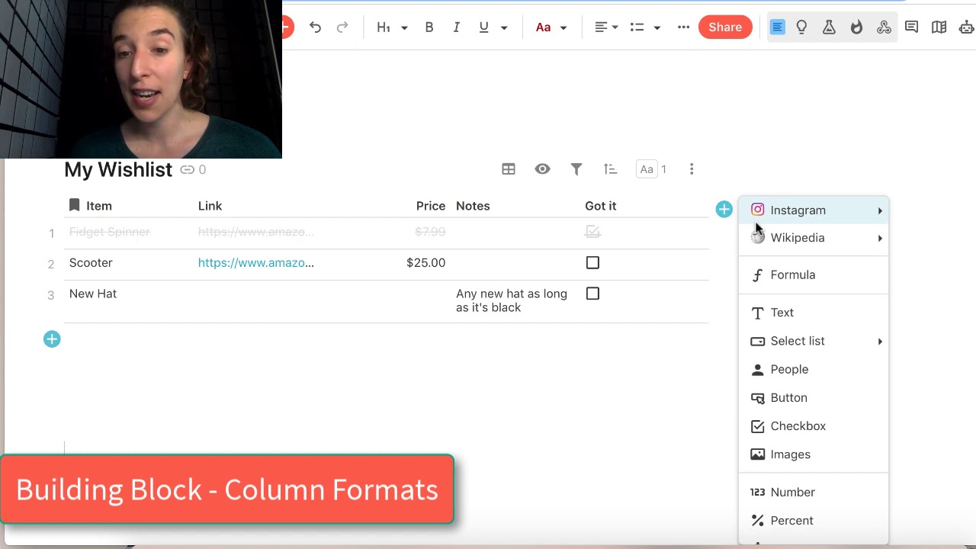Click the table layout icon
976x549 pixels.
pos(509,169)
